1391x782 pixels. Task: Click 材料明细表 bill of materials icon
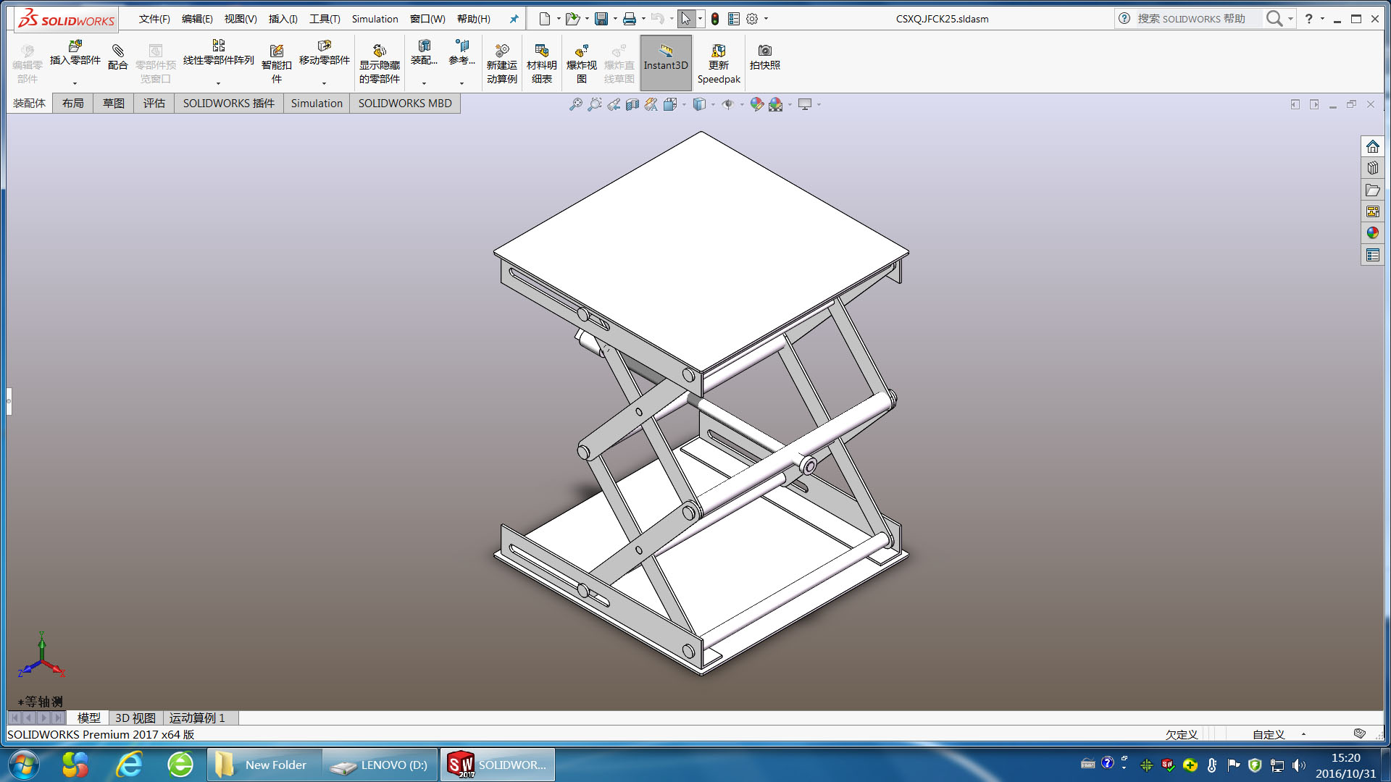[541, 52]
